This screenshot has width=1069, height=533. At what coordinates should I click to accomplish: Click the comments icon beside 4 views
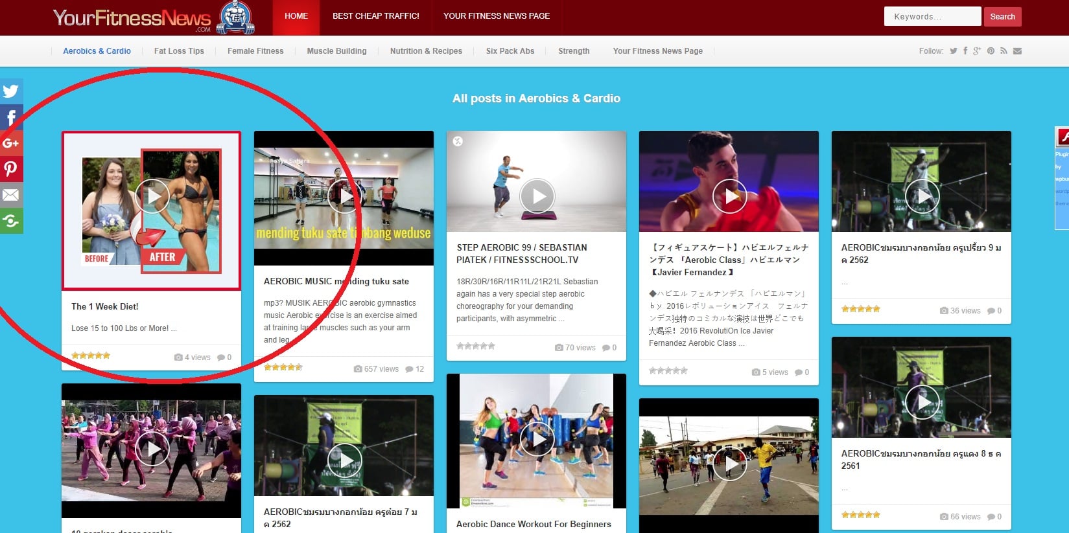[221, 357]
